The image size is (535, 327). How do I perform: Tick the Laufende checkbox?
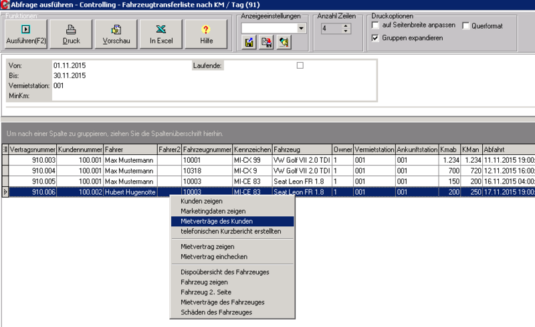point(300,65)
